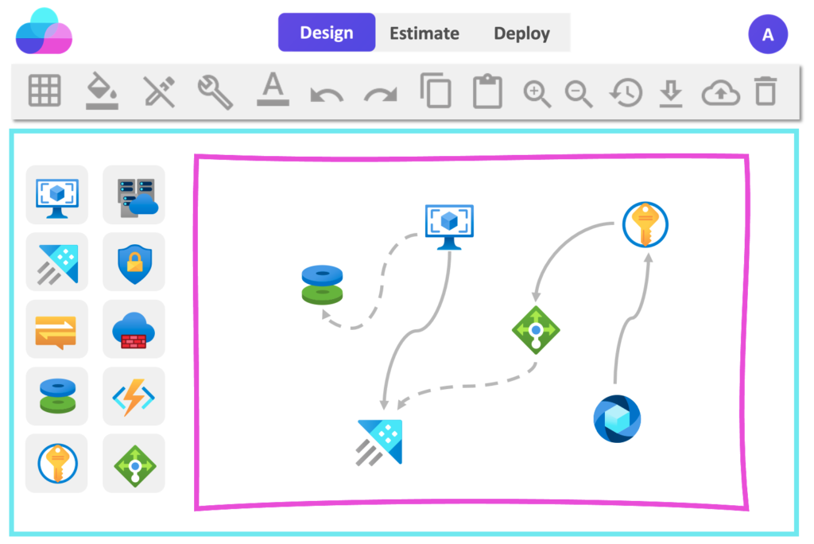Open the user avatar A menu
The image size is (814, 544).
point(768,34)
